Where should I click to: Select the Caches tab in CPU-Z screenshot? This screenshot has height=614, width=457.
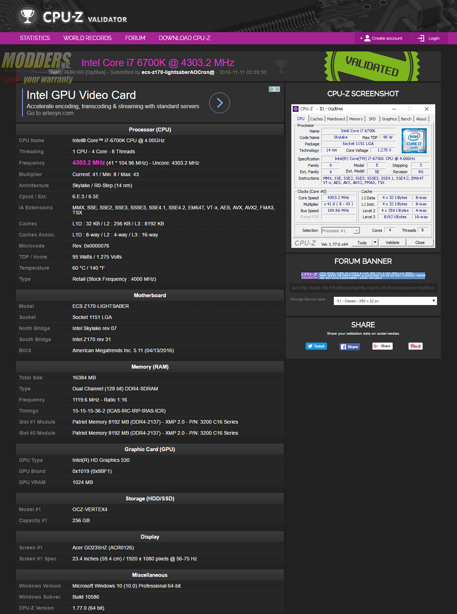(x=316, y=119)
